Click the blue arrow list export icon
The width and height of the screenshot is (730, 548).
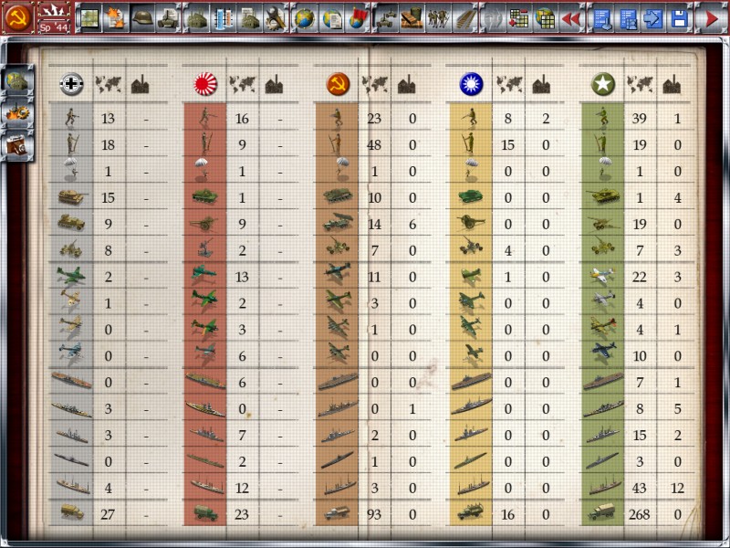point(653,18)
